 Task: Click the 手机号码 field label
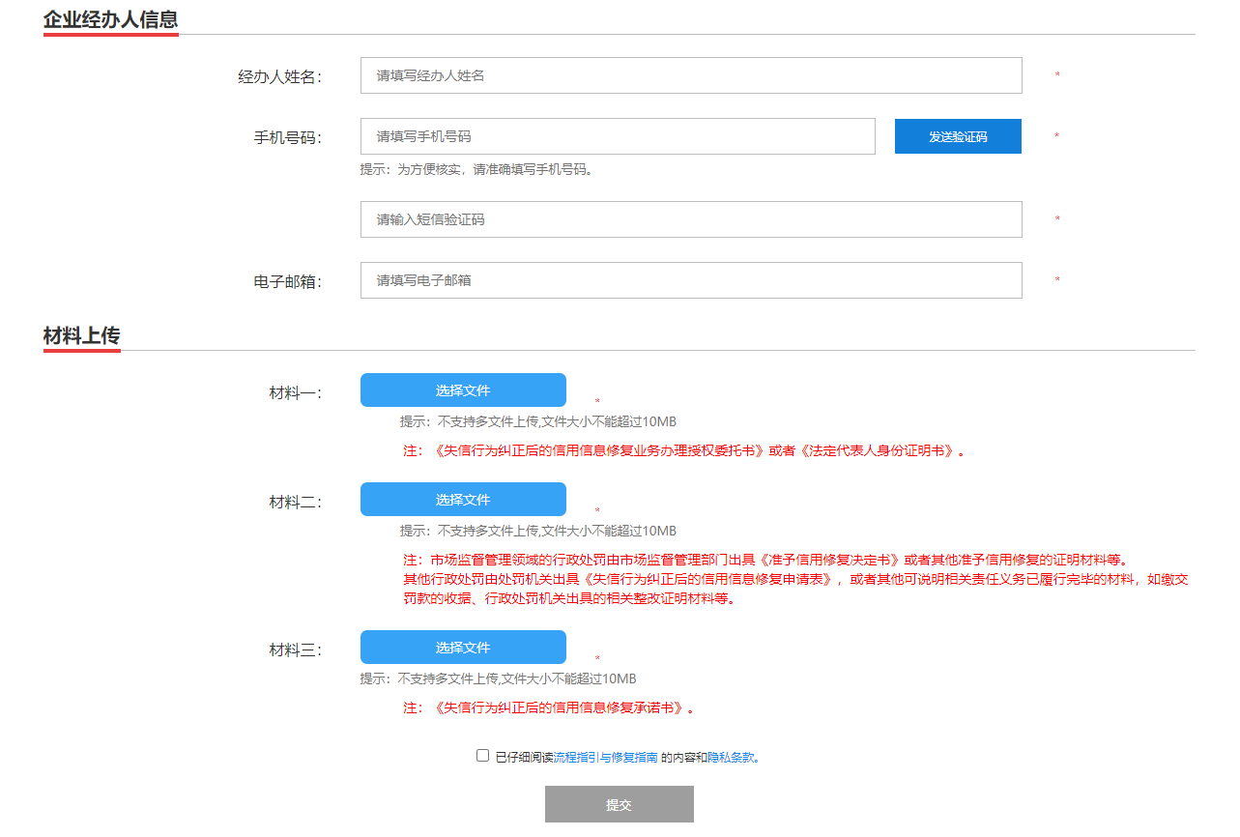pos(287,137)
